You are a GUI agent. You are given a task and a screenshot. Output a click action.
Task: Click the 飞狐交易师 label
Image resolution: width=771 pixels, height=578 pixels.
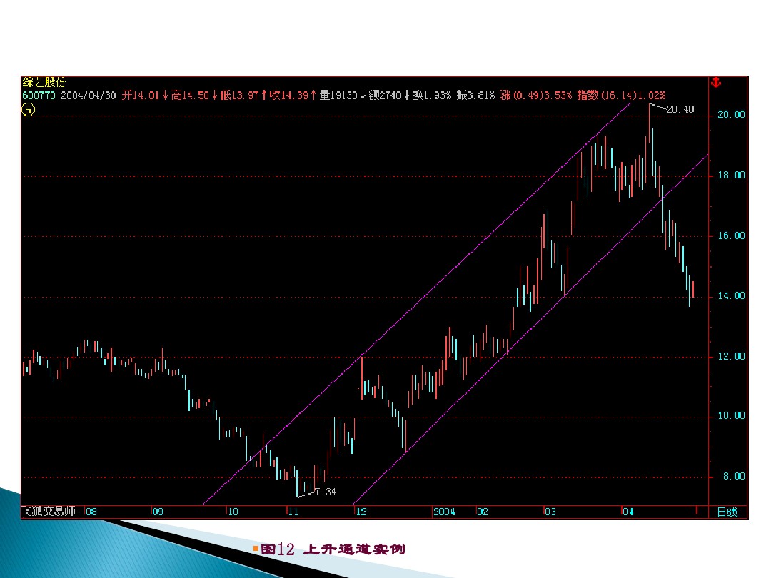(49, 511)
